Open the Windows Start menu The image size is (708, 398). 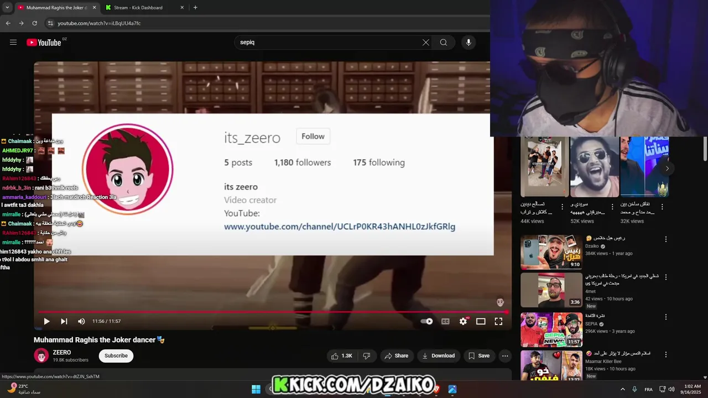[x=256, y=389]
